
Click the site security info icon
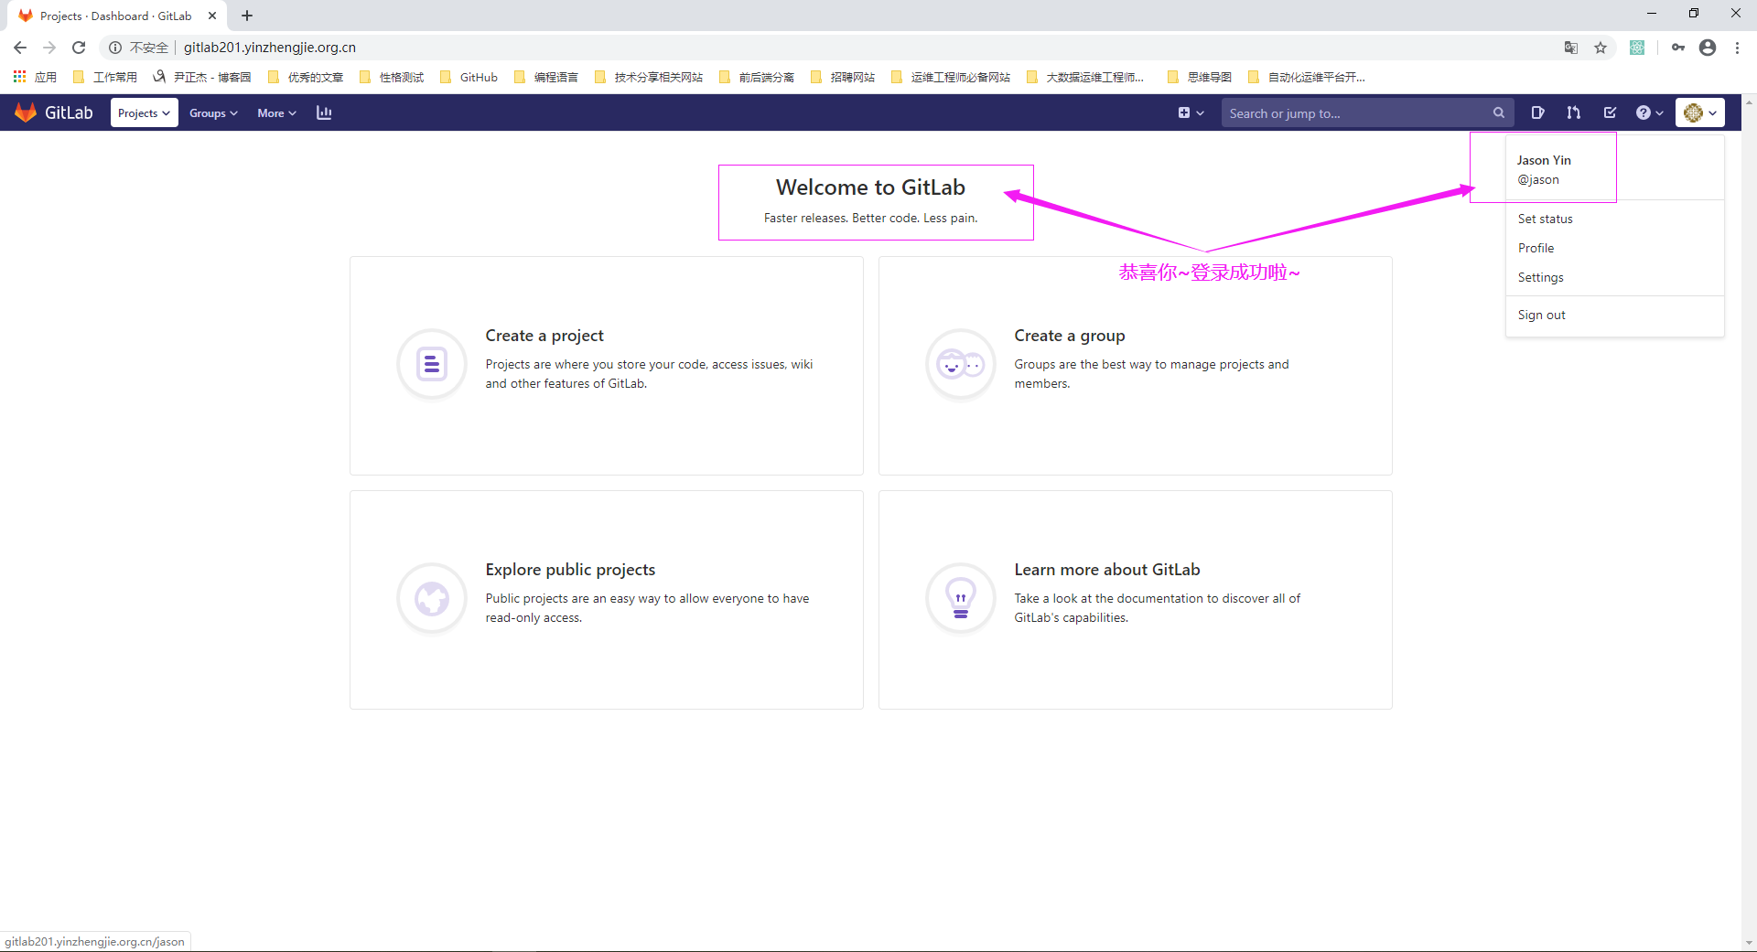(x=115, y=48)
